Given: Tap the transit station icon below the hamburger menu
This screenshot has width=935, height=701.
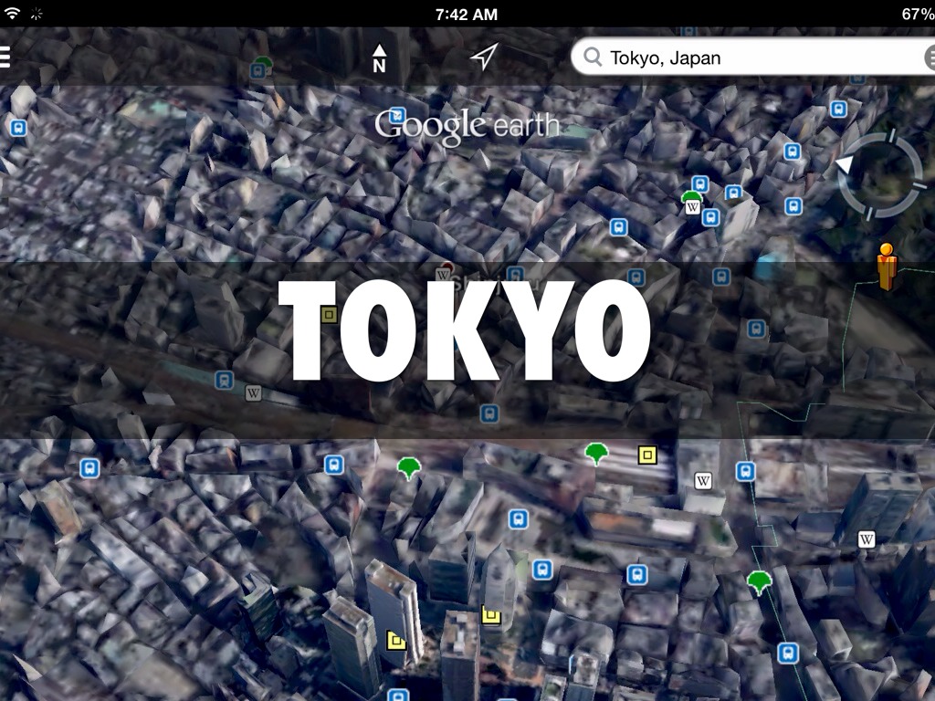Looking at the screenshot, I should coord(17,128).
